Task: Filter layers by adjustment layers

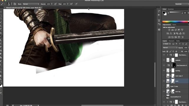Action: pos(177,44)
